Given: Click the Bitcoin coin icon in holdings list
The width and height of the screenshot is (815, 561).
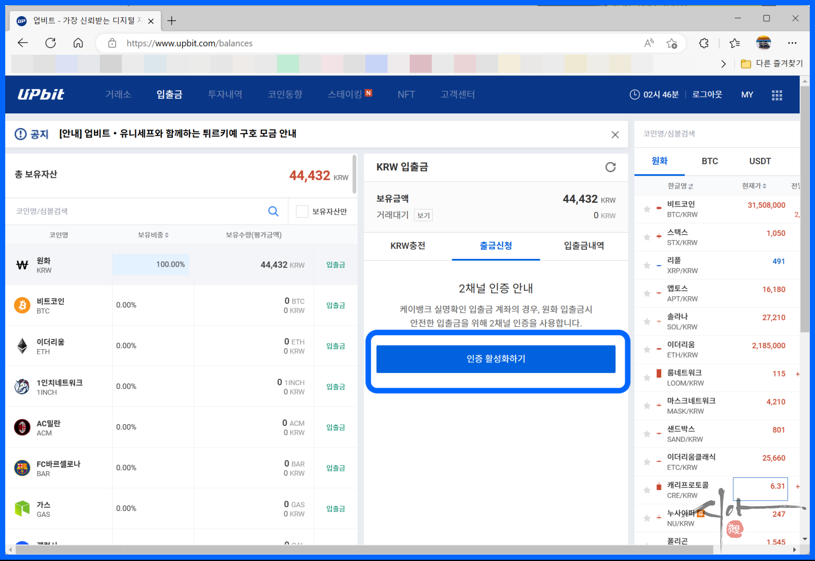Looking at the screenshot, I should [x=22, y=305].
